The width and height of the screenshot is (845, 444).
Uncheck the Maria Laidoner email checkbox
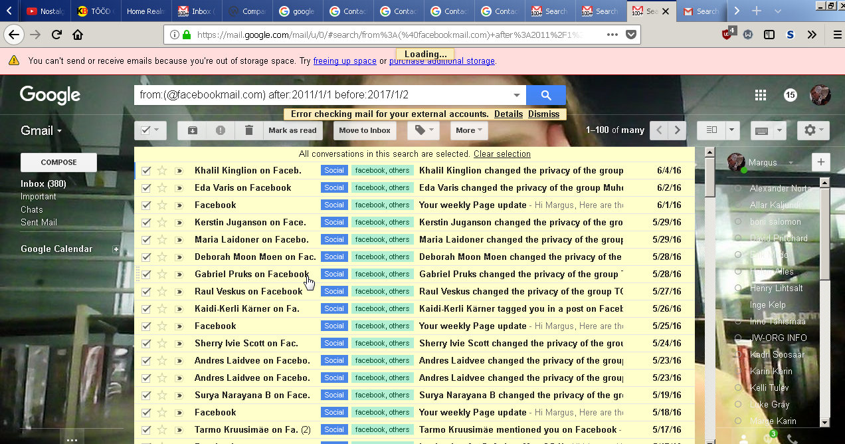pyautogui.click(x=146, y=239)
